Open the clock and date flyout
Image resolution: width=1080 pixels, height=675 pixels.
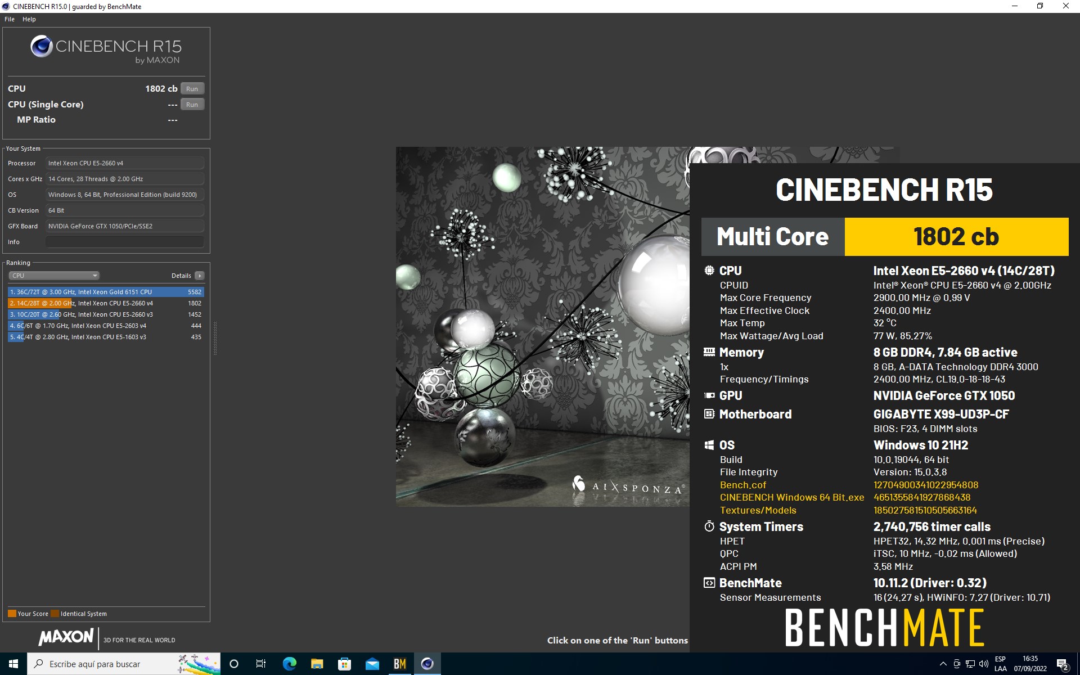coord(1030,664)
